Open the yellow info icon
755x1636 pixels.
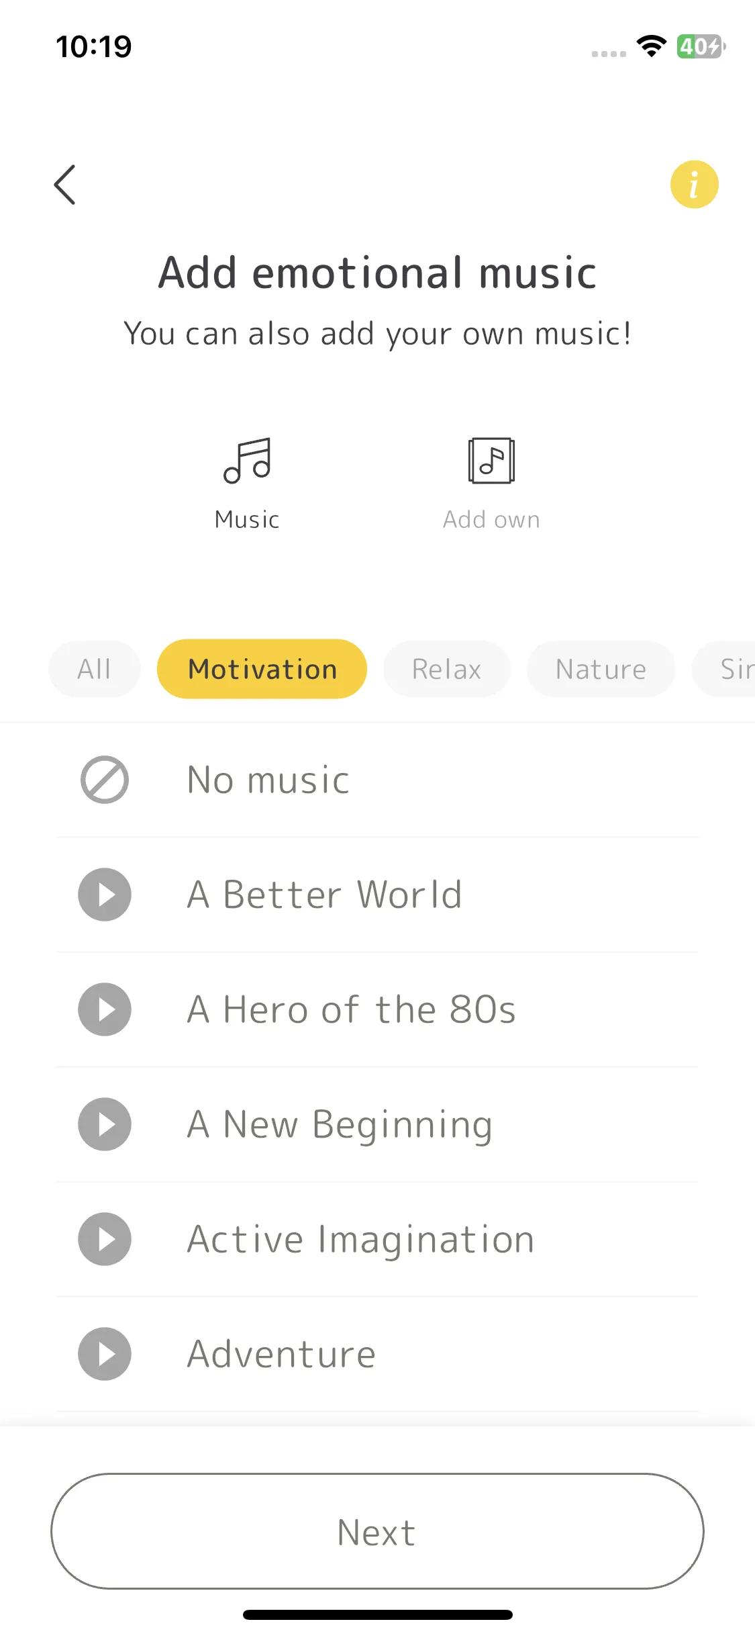tap(694, 185)
